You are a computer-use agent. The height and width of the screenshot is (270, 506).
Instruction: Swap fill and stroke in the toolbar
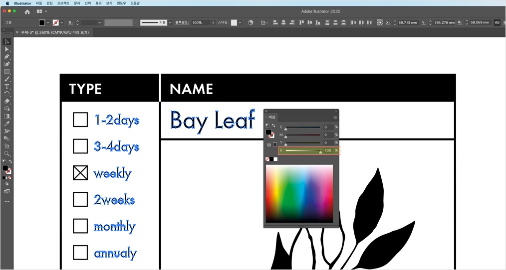10,161
